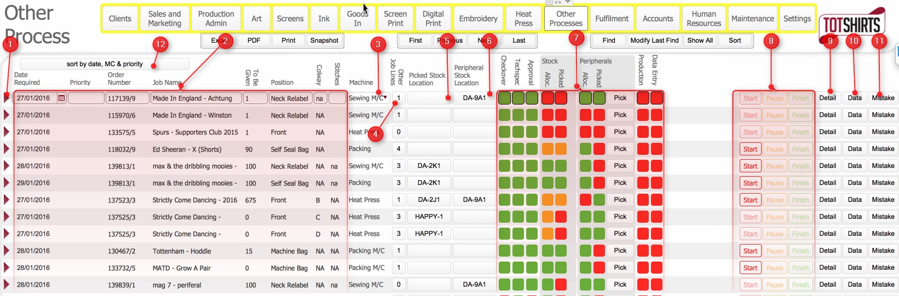Click the Priority field in the first row
The width and height of the screenshot is (899, 296).
click(86, 98)
